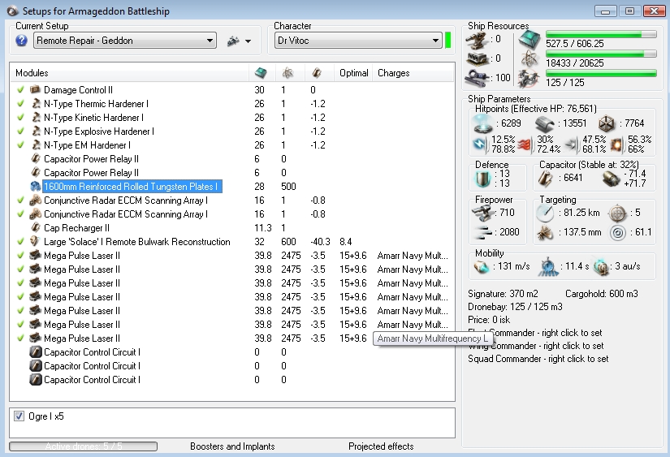Screen dimensions: 670x457
Task: Toggle the Damage Control II active checkmark
Action: (20, 89)
